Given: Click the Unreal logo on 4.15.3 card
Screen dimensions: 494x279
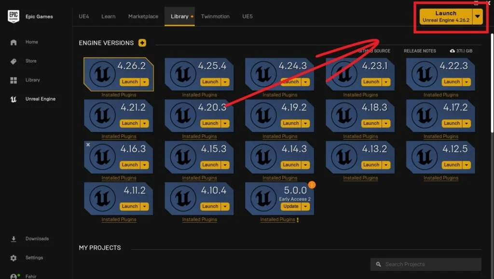Looking at the screenshot, I should point(183,157).
